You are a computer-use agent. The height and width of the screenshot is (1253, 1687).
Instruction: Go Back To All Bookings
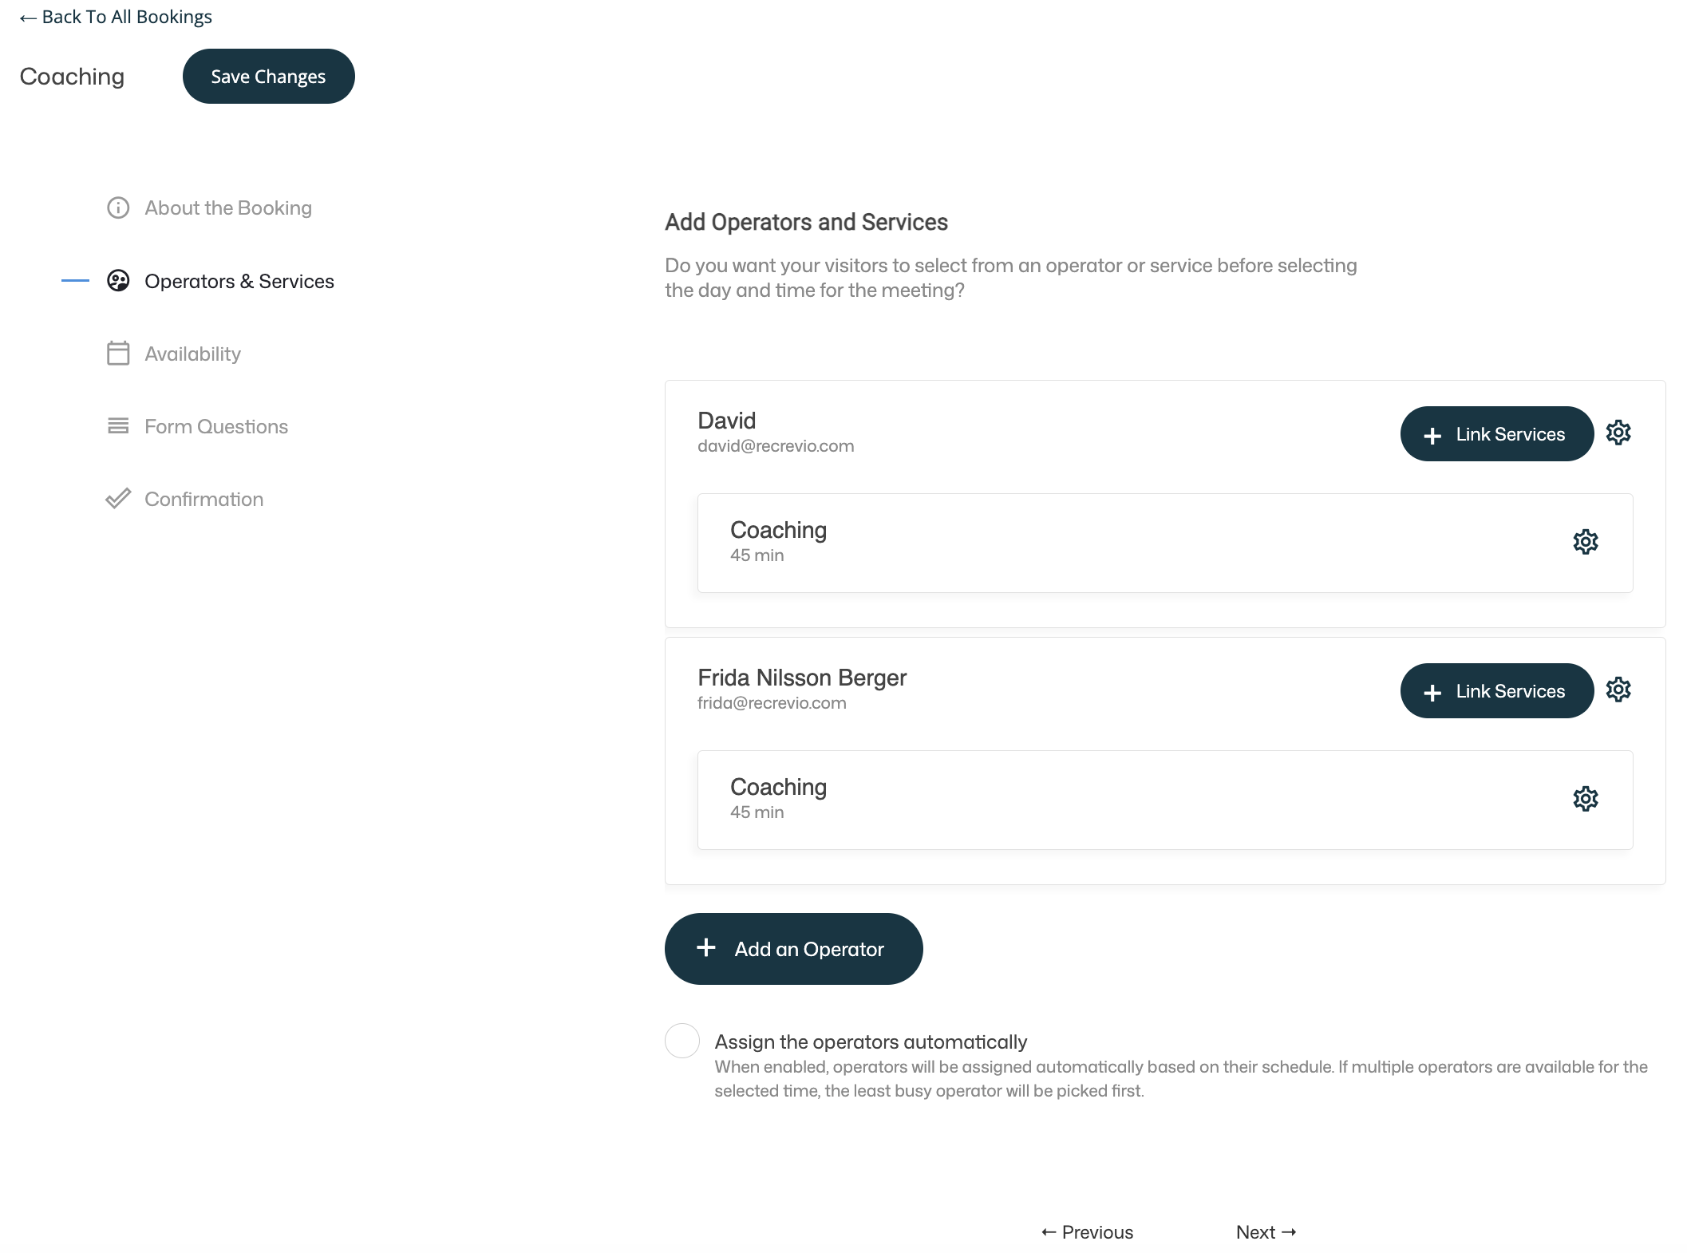point(117,17)
